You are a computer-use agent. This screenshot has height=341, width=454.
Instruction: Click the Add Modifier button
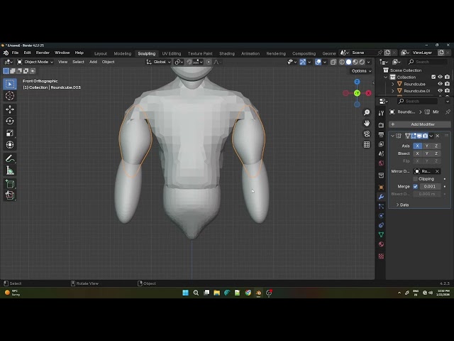pos(419,124)
